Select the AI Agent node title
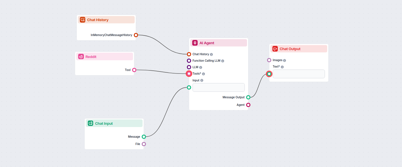The width and height of the screenshot is (402, 167). coord(207,43)
